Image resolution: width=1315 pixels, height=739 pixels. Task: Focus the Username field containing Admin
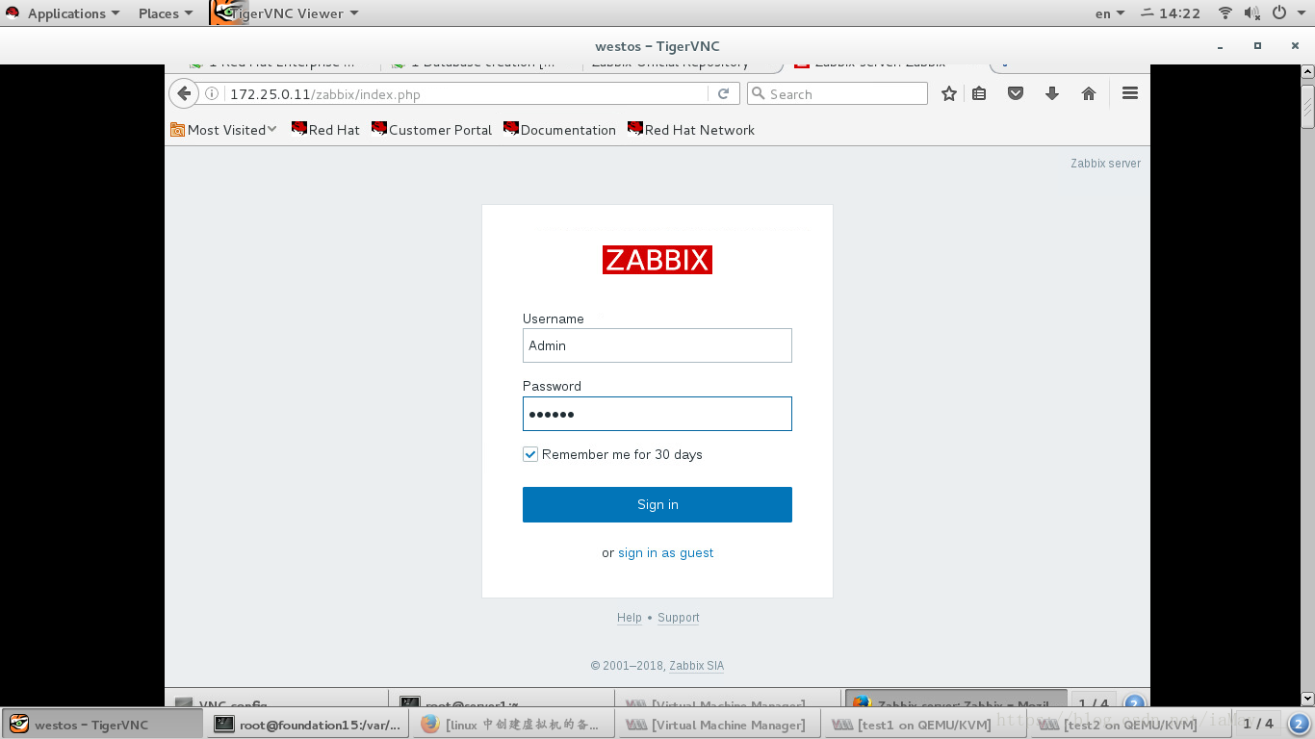pyautogui.click(x=657, y=345)
